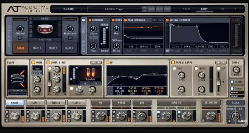Viewport: 249px width, 133px height.
Task: Invert phase on AD MASTER channel
Action: (203, 120)
